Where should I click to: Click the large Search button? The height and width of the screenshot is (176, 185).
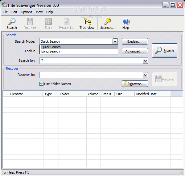[x=165, y=51]
